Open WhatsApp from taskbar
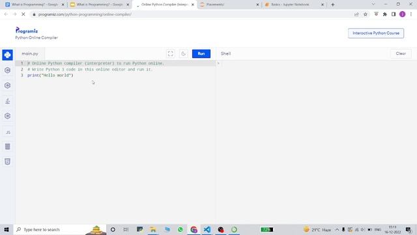This screenshot has width=417, height=235. tap(180, 229)
